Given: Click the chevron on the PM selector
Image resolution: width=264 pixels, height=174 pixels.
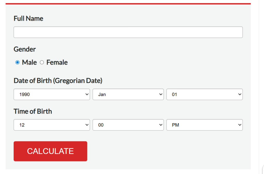Looking at the screenshot, I should point(240,125).
